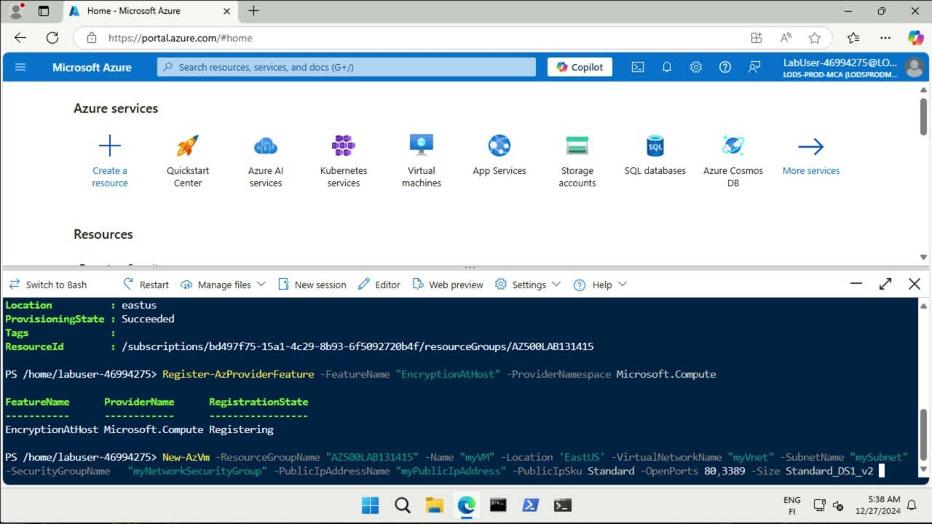Open the Notifications bell in Azure

point(666,67)
